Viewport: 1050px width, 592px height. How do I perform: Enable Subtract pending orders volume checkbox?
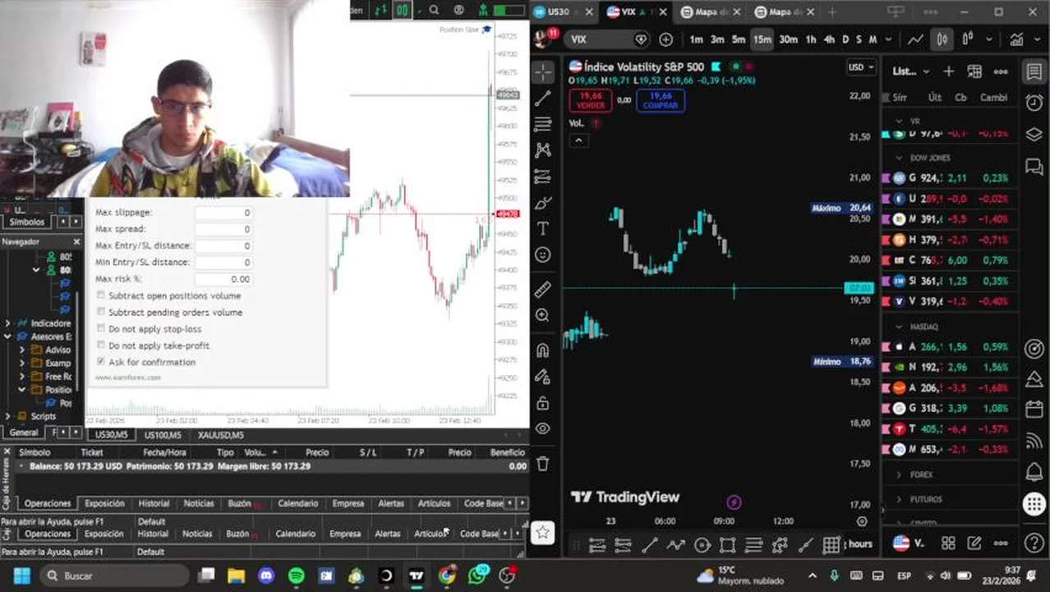tap(101, 312)
